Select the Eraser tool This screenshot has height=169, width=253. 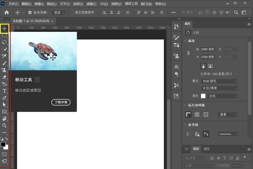(4, 77)
